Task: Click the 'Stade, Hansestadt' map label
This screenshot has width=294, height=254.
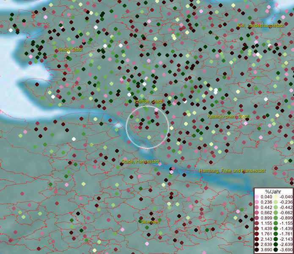Action: pos(140,161)
